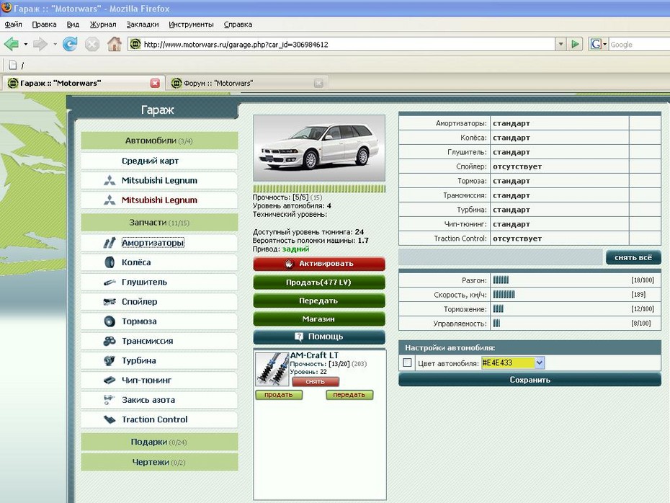The width and height of the screenshot is (670, 503).
Task: Click the Спойлер spoiler icon
Action: coord(110,302)
